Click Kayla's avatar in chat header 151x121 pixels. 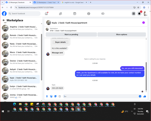point(49,23)
